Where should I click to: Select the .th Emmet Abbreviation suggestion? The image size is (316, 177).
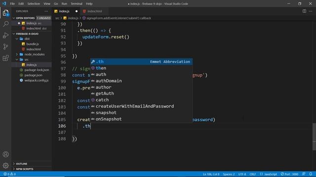coord(141,61)
